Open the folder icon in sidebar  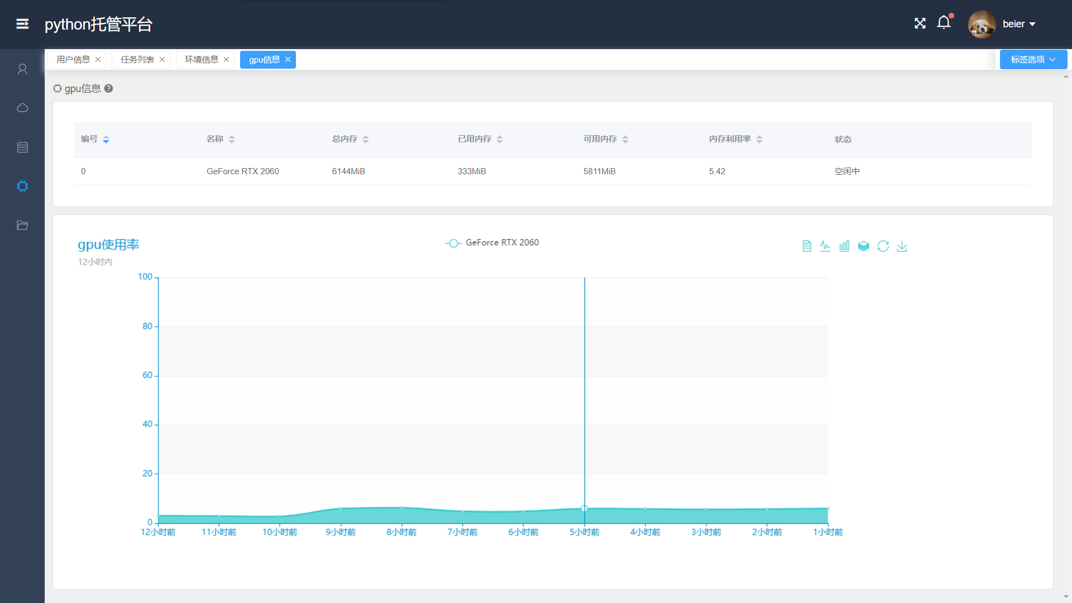coord(22,225)
